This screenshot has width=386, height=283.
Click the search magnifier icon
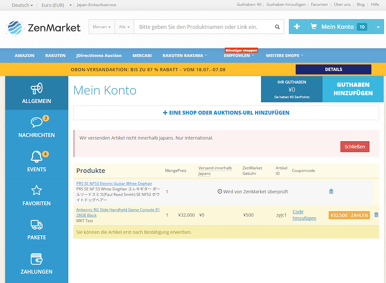coord(277,27)
